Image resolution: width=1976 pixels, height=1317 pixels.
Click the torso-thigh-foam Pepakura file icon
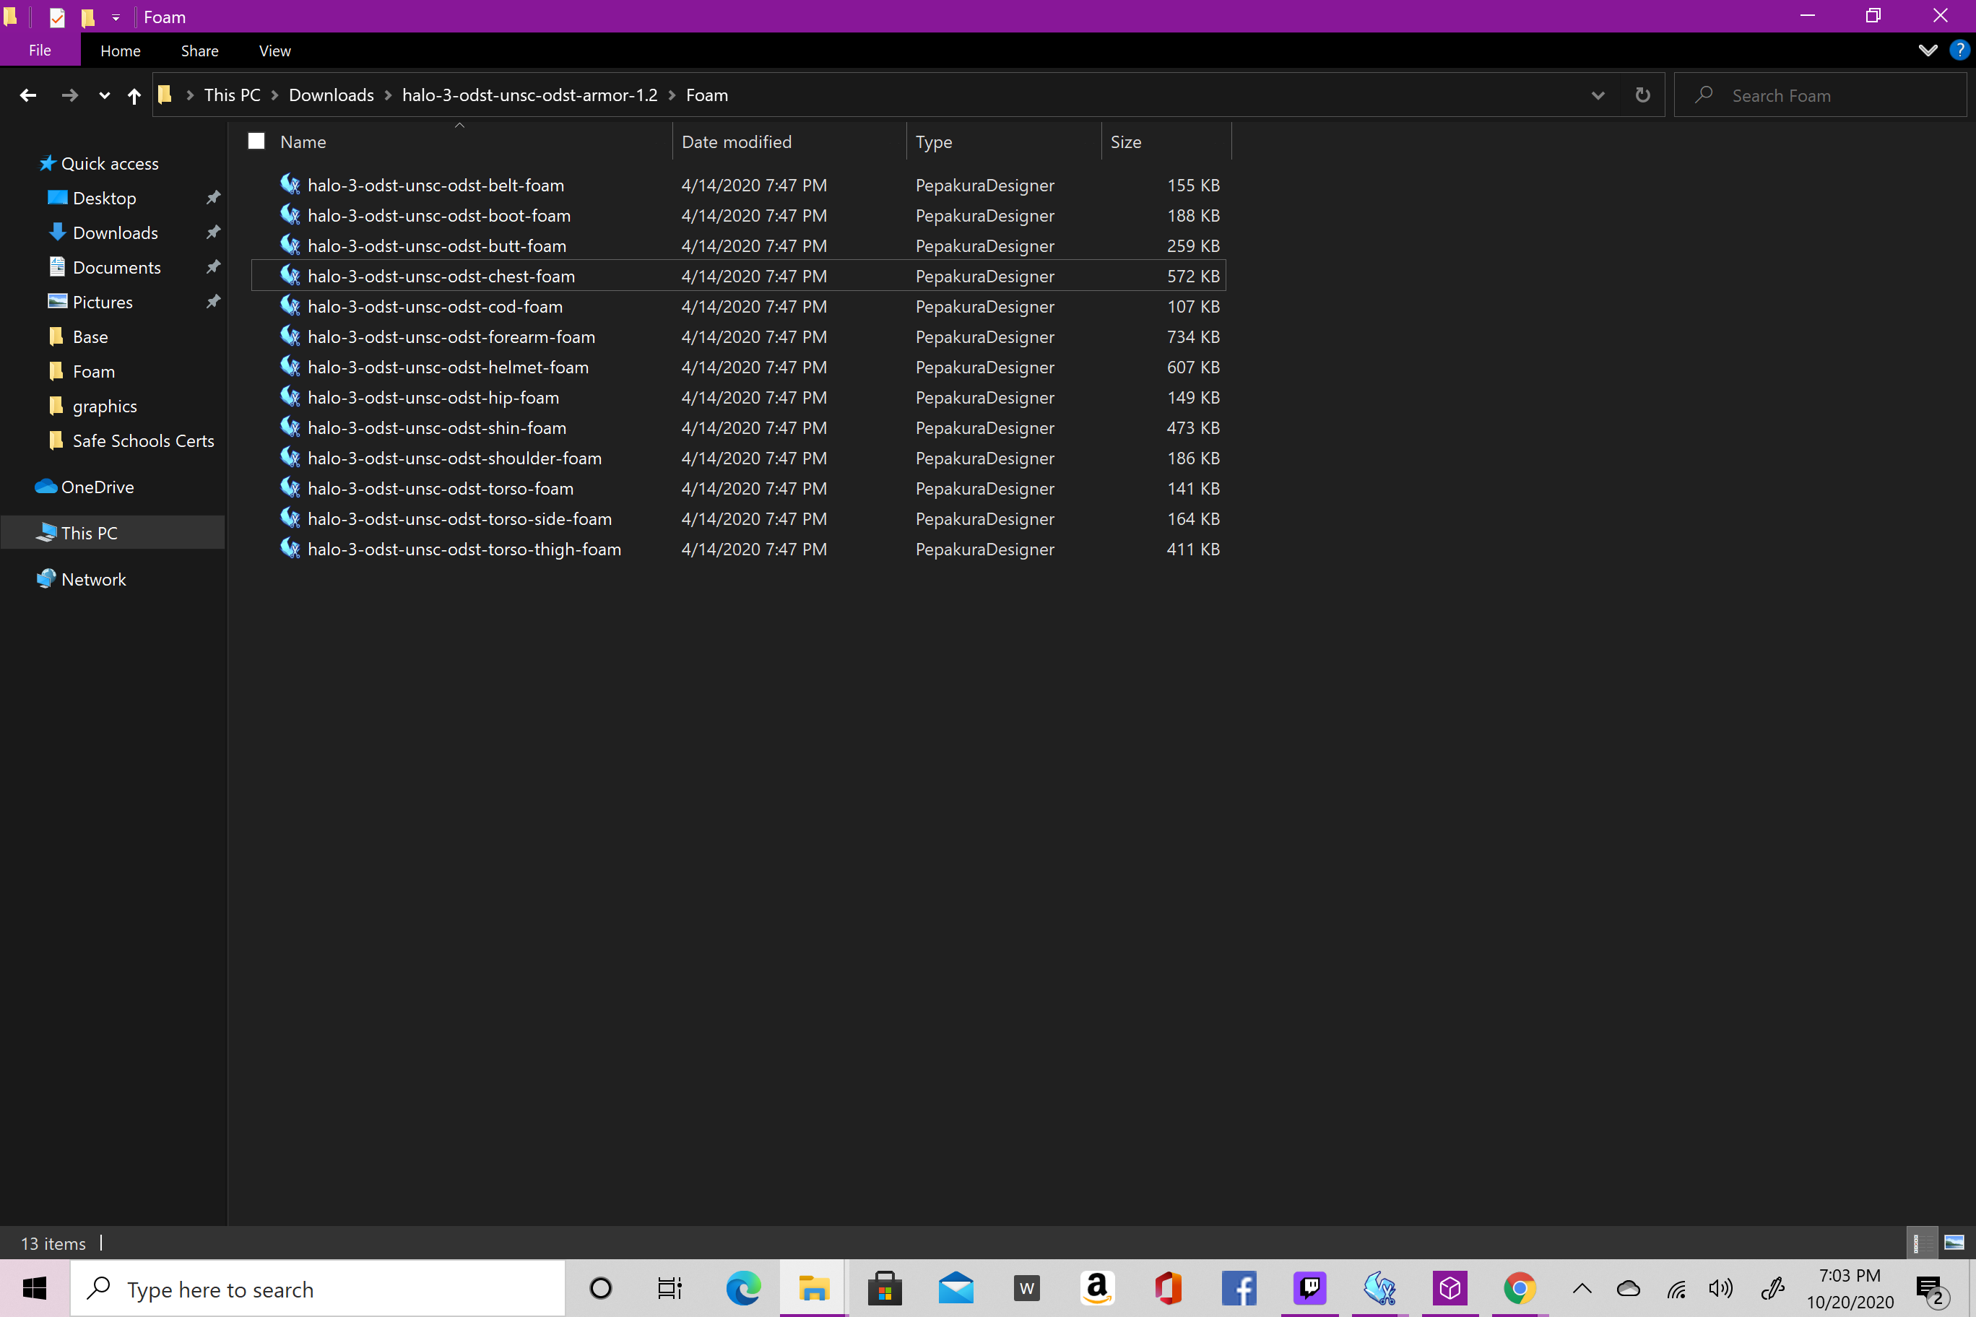pyautogui.click(x=290, y=547)
